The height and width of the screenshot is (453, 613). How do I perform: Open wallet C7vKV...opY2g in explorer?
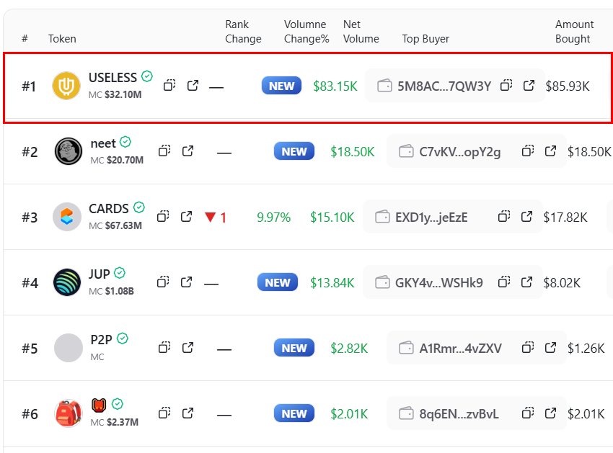[550, 151]
